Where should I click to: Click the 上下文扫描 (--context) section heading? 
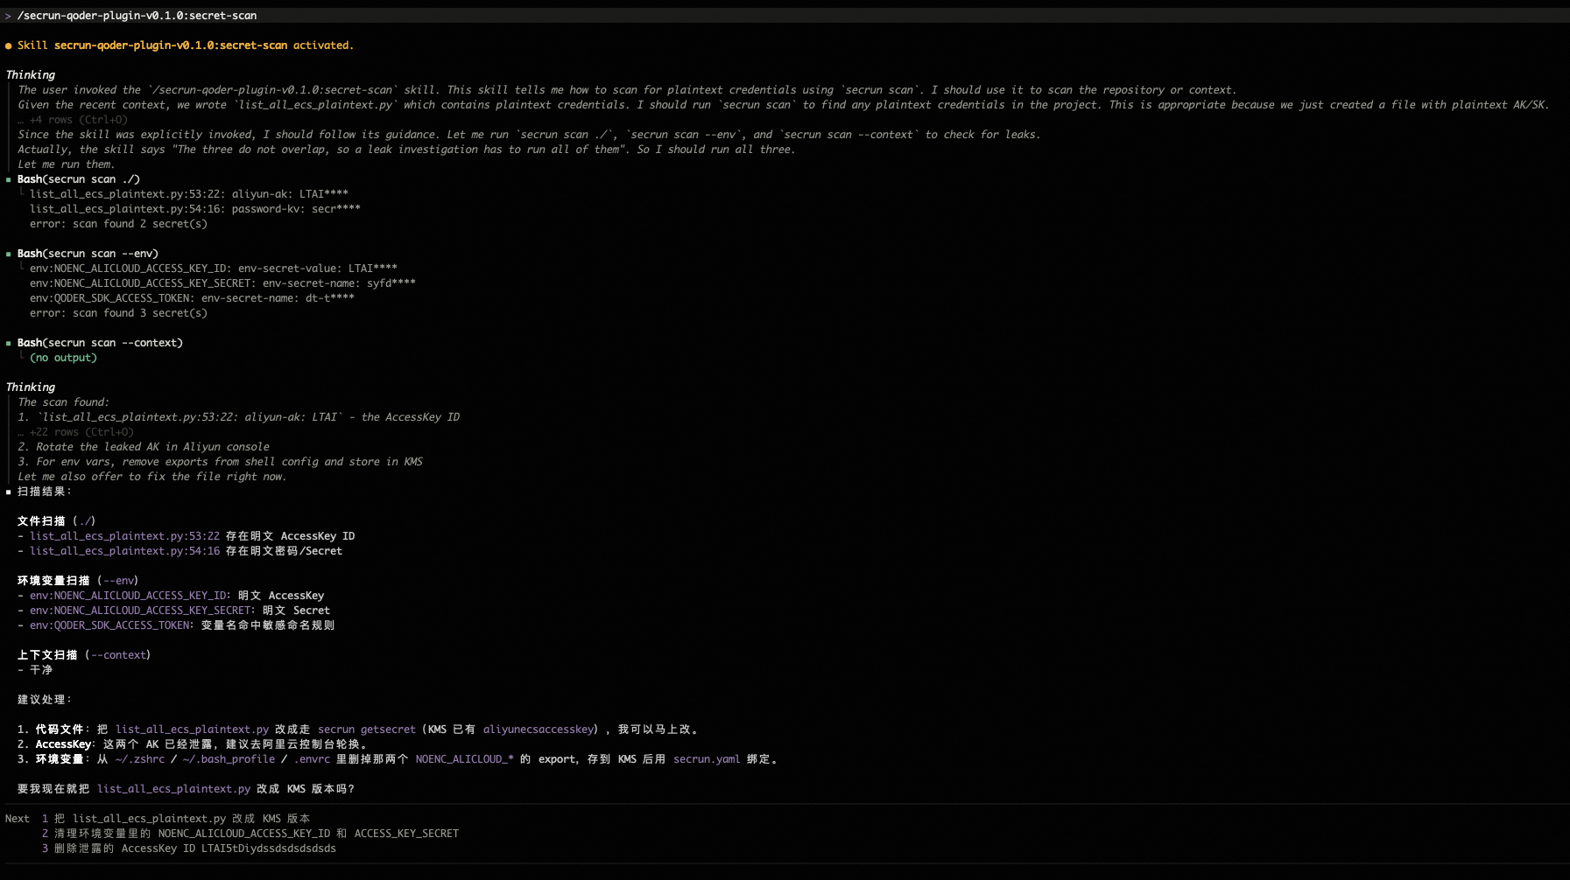coord(84,655)
